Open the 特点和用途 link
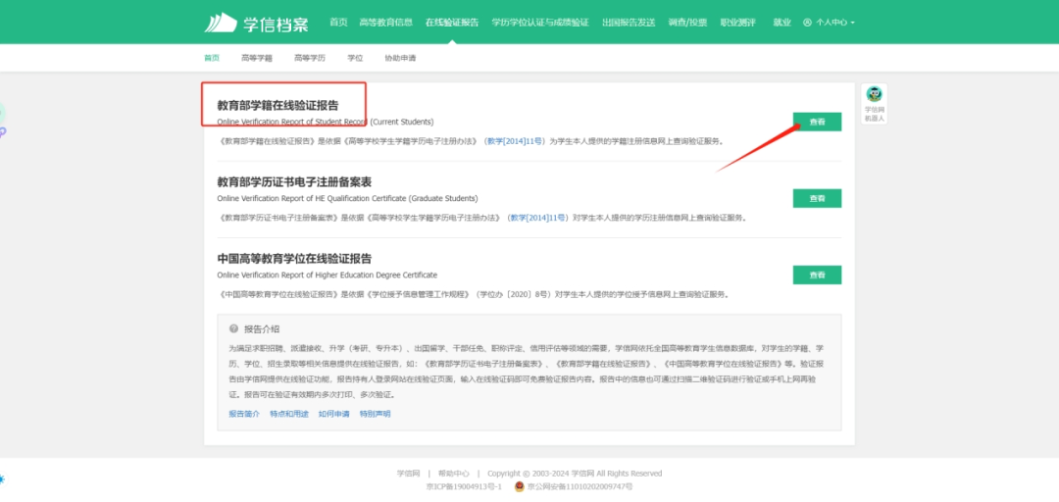The width and height of the screenshot is (1059, 502). pyautogui.click(x=289, y=414)
